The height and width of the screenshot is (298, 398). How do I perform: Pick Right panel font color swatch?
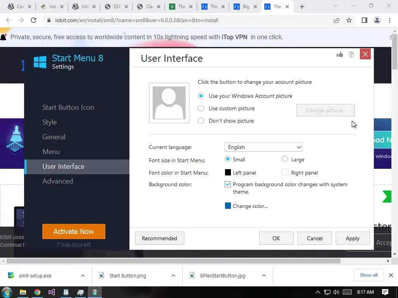pos(285,173)
